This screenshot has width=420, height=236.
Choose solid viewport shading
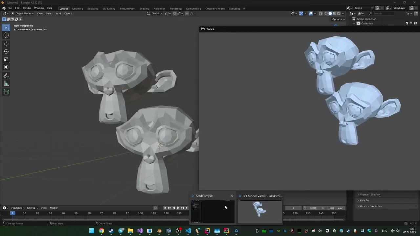point(330,13)
